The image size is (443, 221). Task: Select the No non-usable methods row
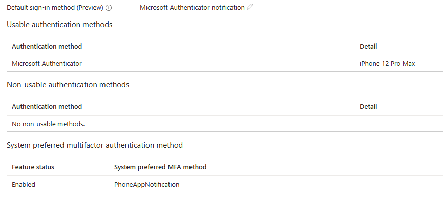[x=225, y=124]
